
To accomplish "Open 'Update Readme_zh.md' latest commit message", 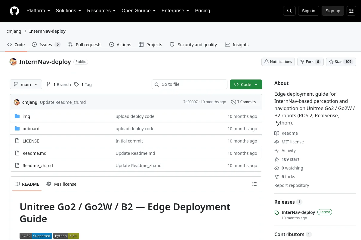I will [63, 102].
